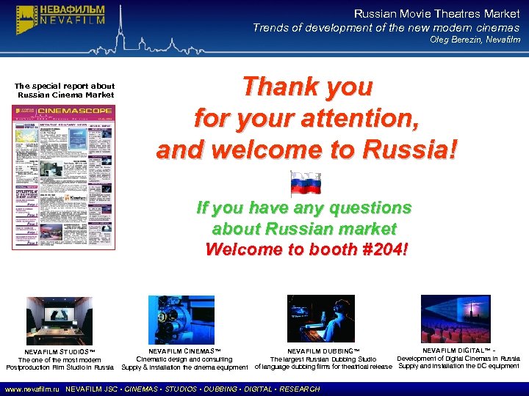Select the Nevafilm Digital cinema hall photo

coord(456,319)
